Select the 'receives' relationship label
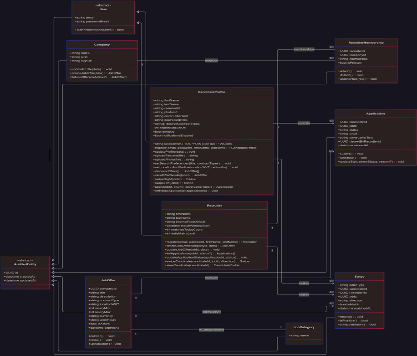The image size is (417, 356). click(x=211, y=277)
